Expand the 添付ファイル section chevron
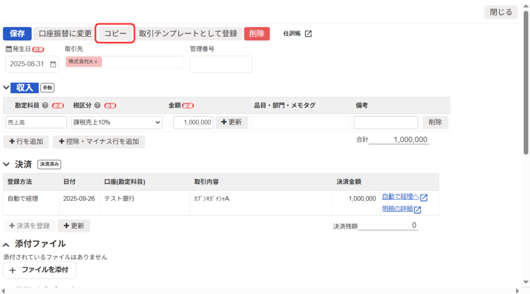This screenshot has width=530, height=294. click(x=6, y=244)
